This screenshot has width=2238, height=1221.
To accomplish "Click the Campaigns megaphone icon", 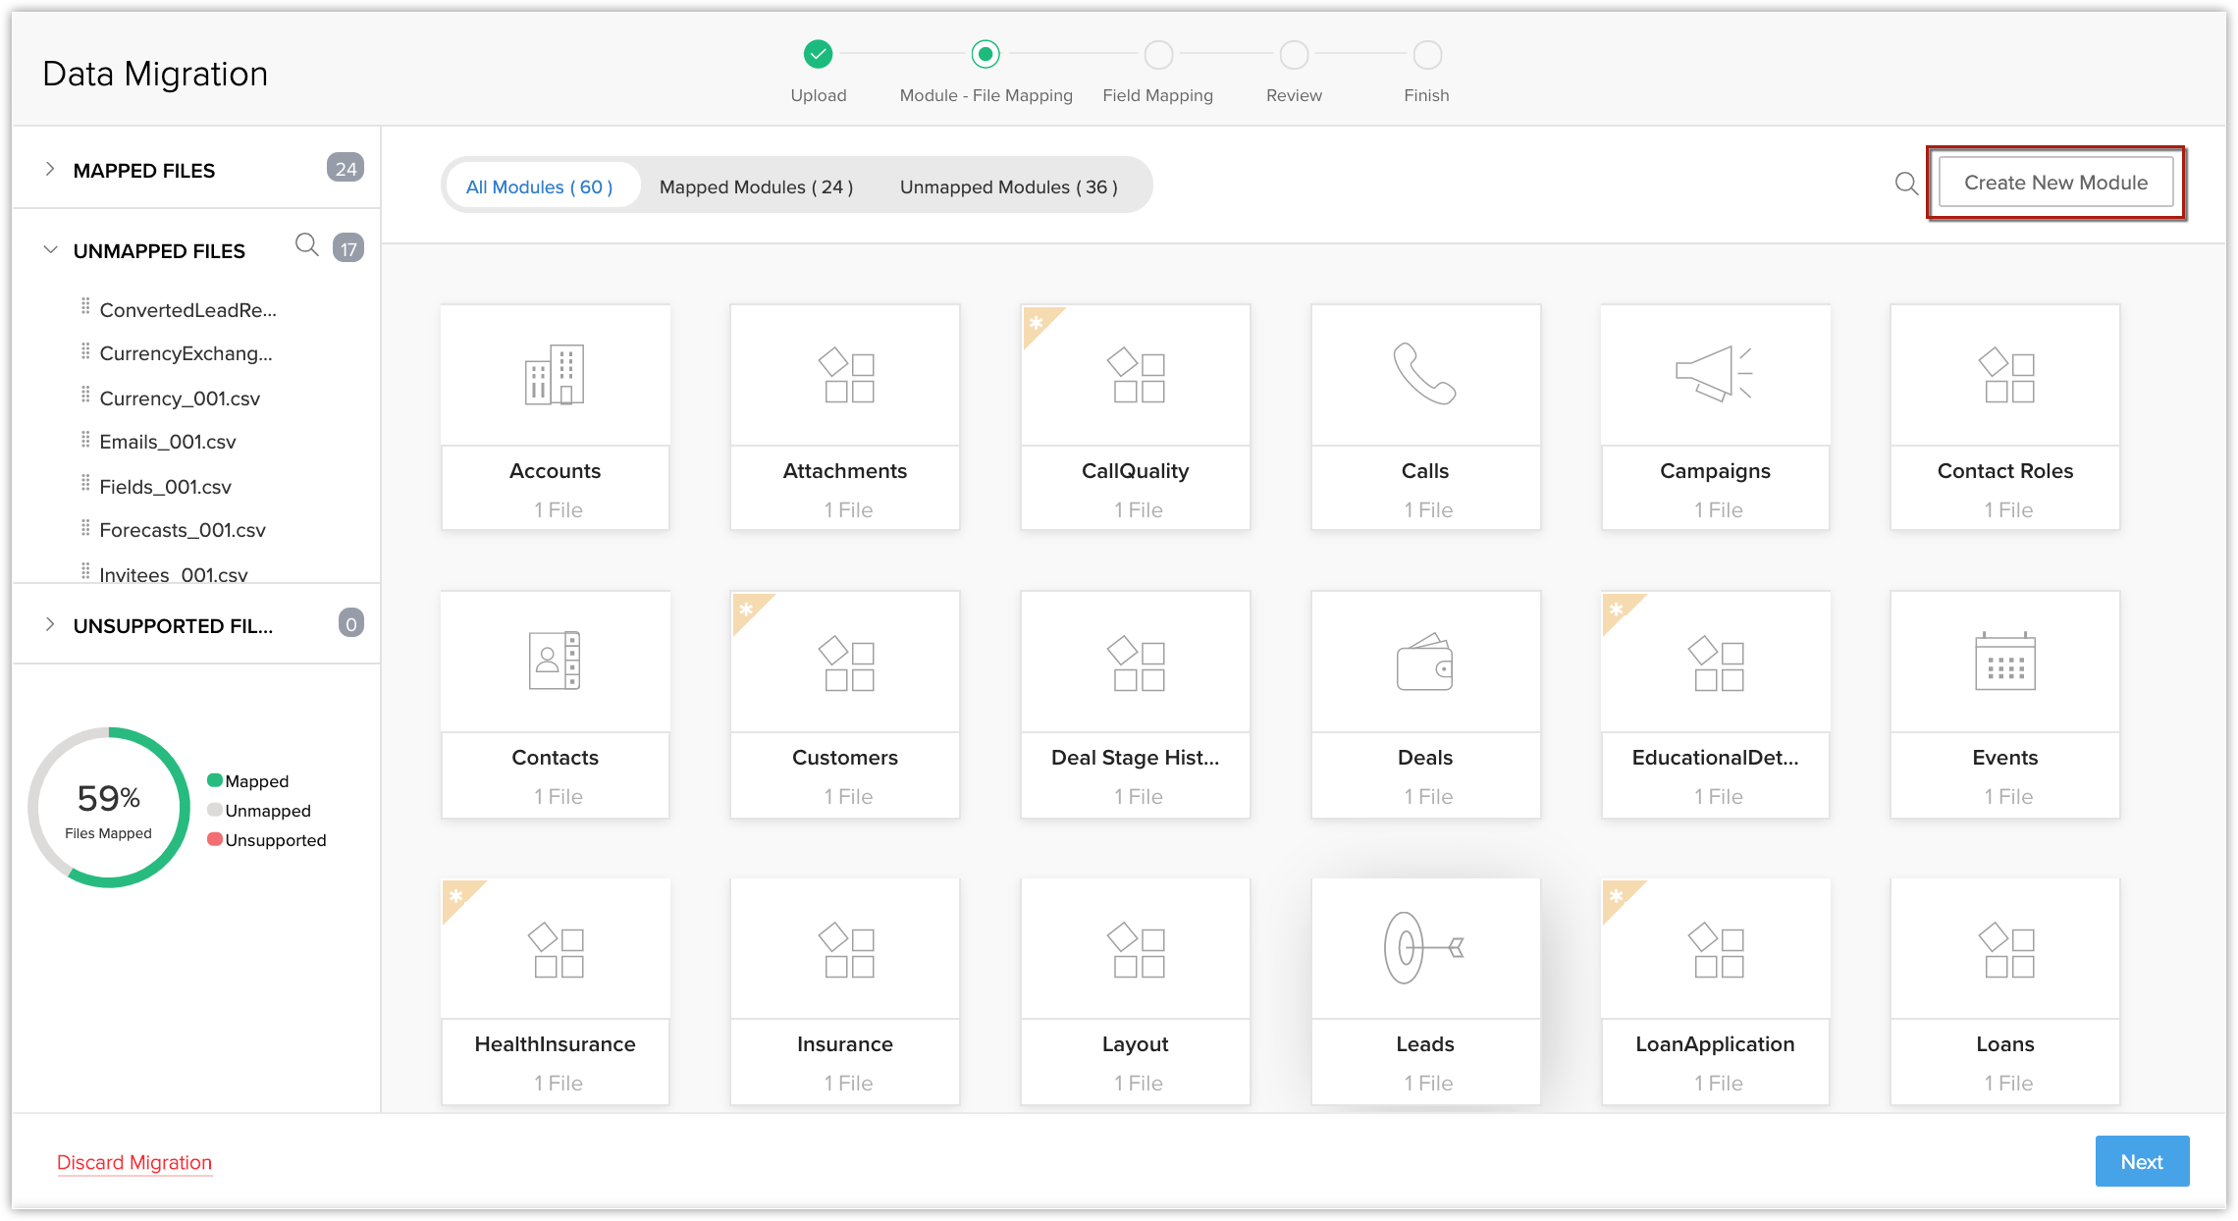I will pyautogui.click(x=1714, y=374).
